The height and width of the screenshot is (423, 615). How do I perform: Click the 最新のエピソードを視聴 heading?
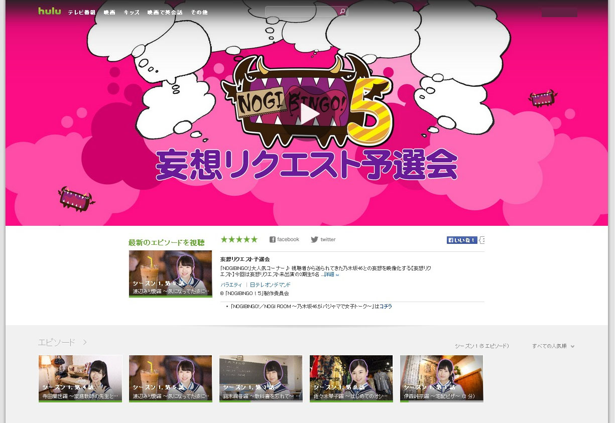click(x=166, y=243)
